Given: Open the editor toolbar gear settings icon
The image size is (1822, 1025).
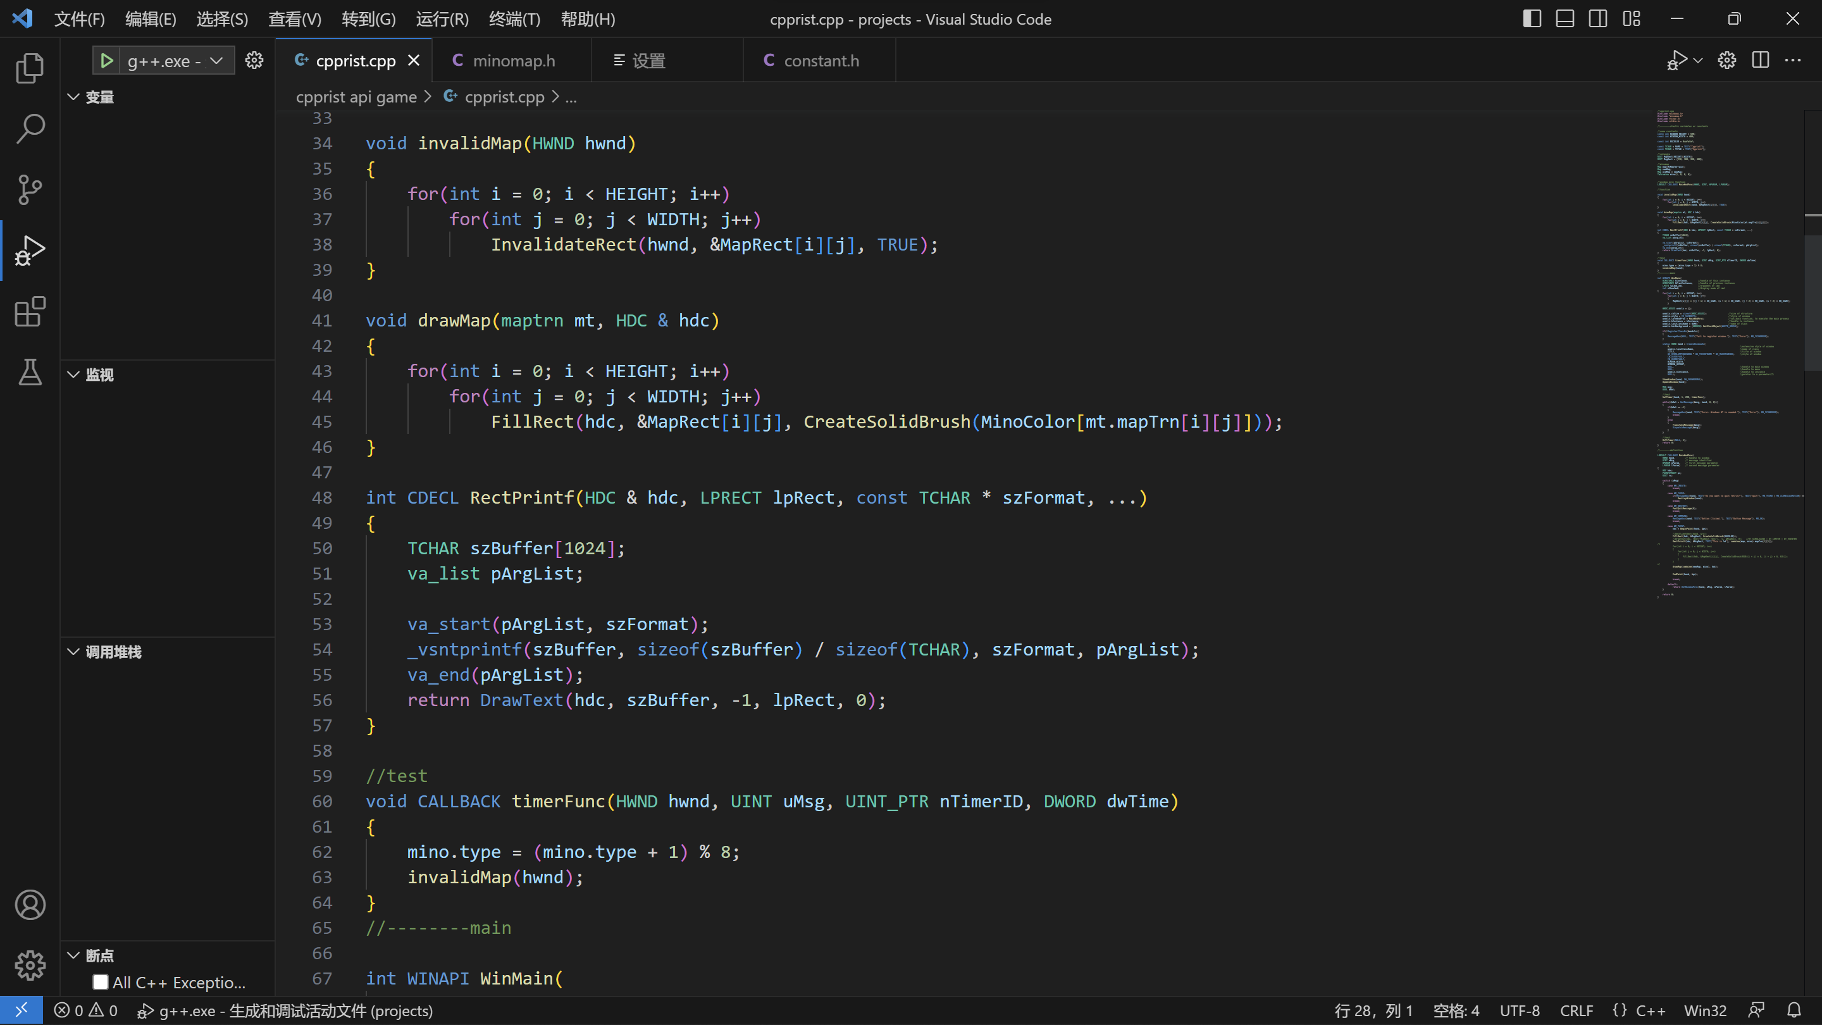Looking at the screenshot, I should click(1727, 61).
